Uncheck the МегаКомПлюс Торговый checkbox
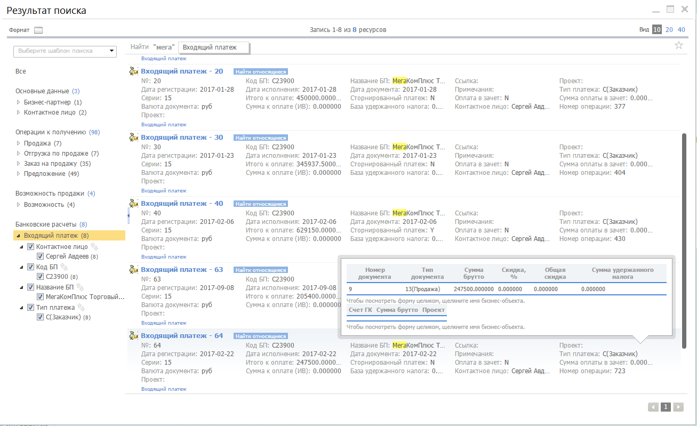This screenshot has width=697, height=426. [40, 297]
